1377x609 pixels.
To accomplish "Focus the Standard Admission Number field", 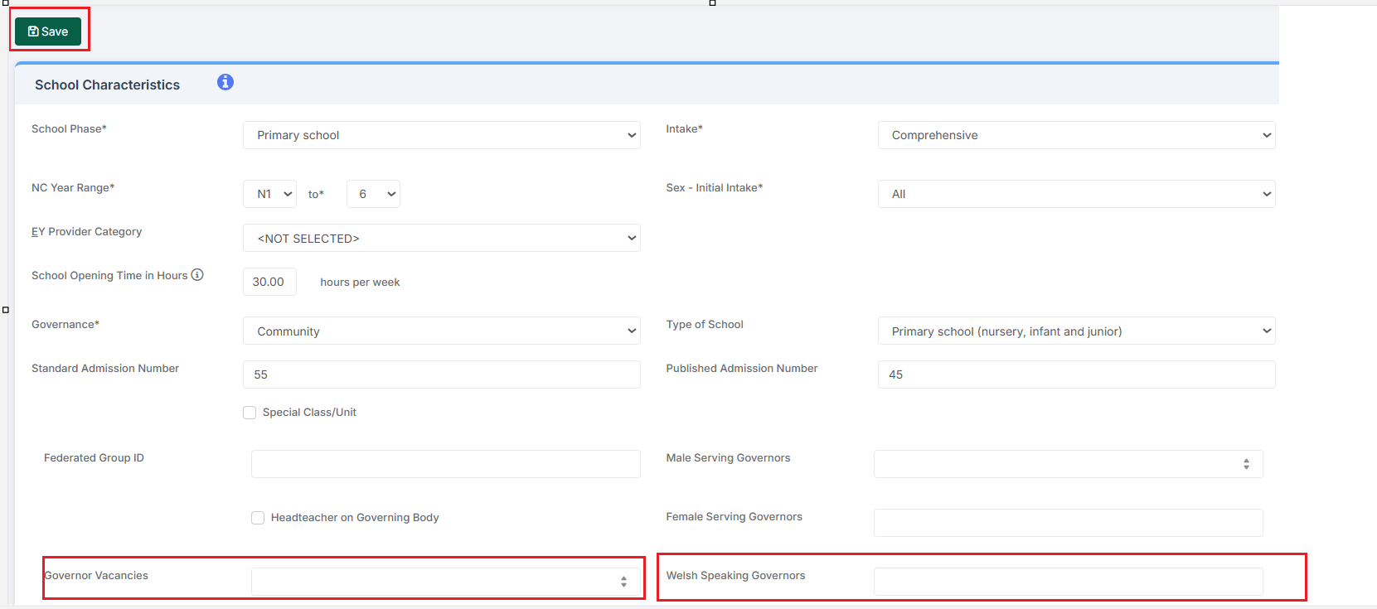I will 441,375.
